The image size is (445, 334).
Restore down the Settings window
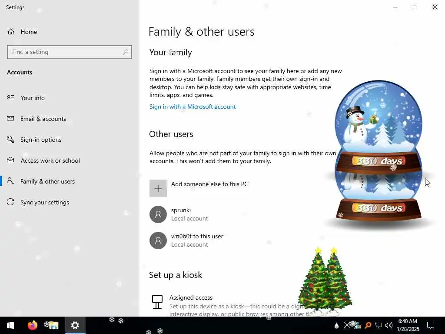coord(415,7)
